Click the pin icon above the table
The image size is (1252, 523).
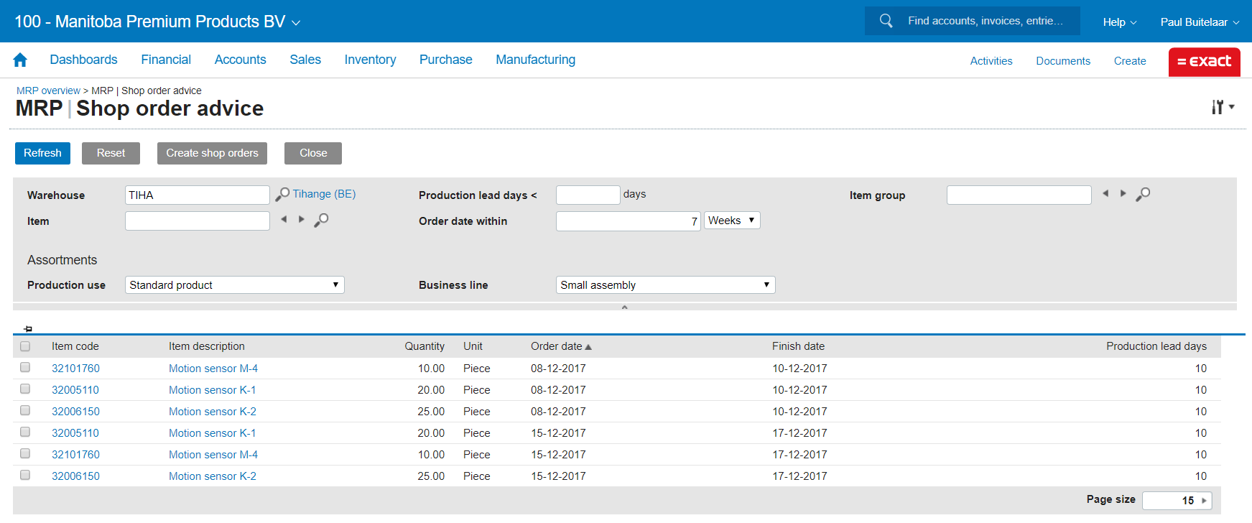pyautogui.click(x=28, y=329)
